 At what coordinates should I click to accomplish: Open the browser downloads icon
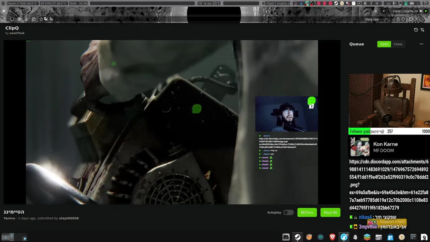pyautogui.click(x=26, y=19)
